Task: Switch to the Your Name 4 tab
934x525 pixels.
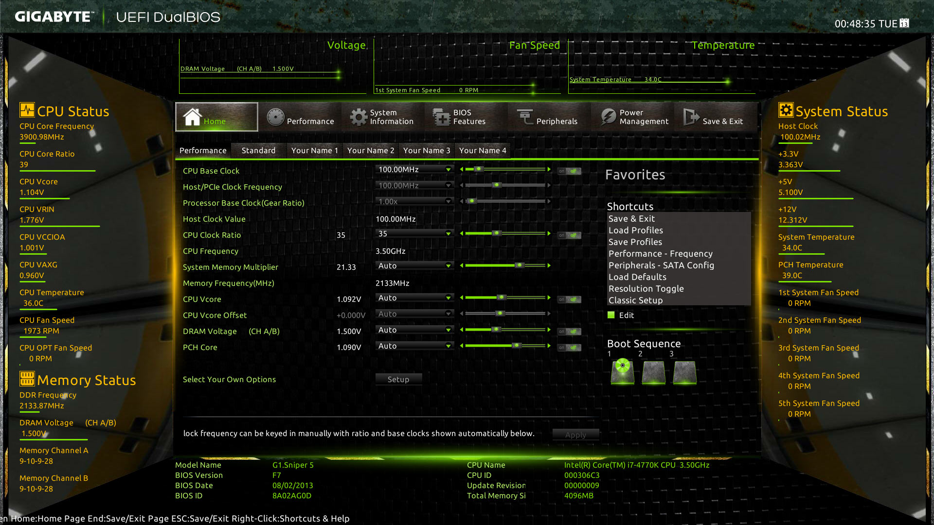Action: pyautogui.click(x=483, y=151)
